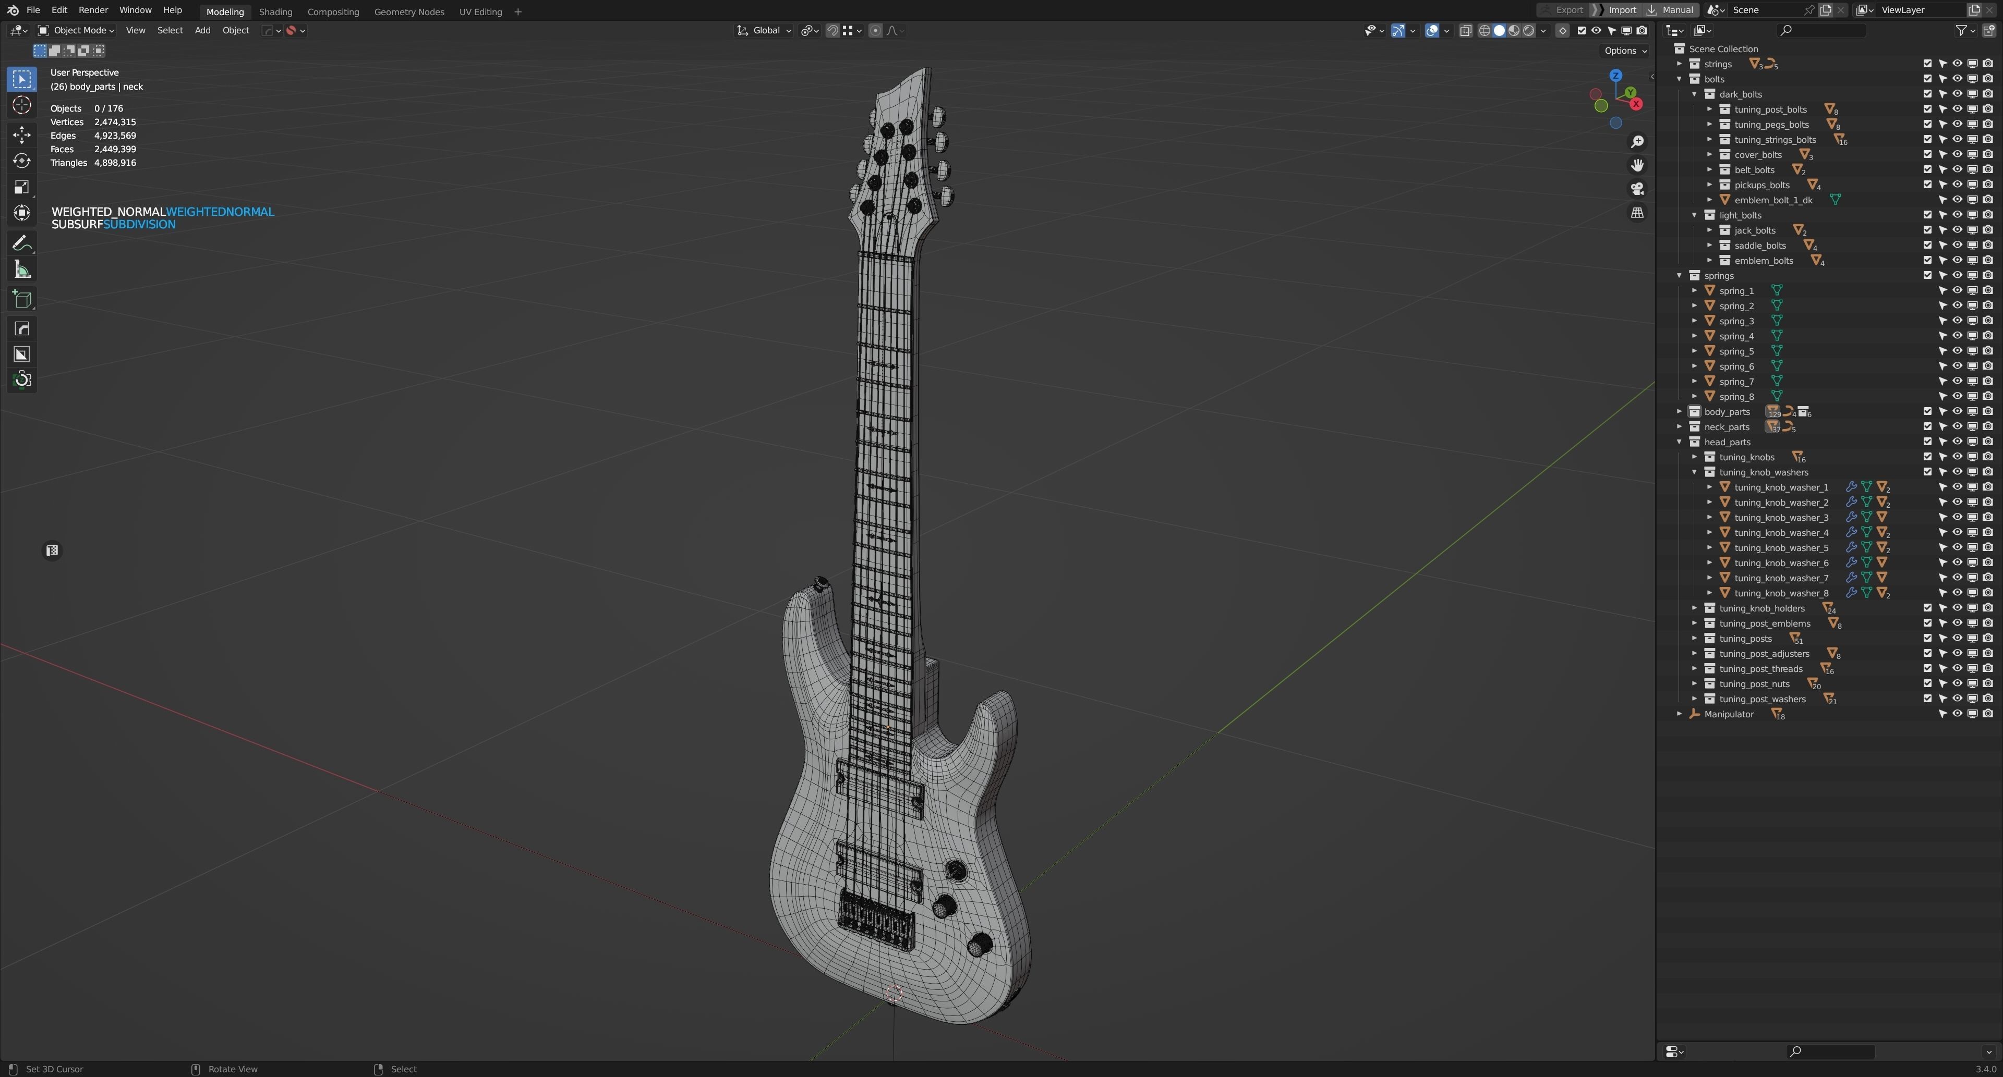Click the snap magnet icon
This screenshot has height=1077, width=2003.
tap(833, 30)
